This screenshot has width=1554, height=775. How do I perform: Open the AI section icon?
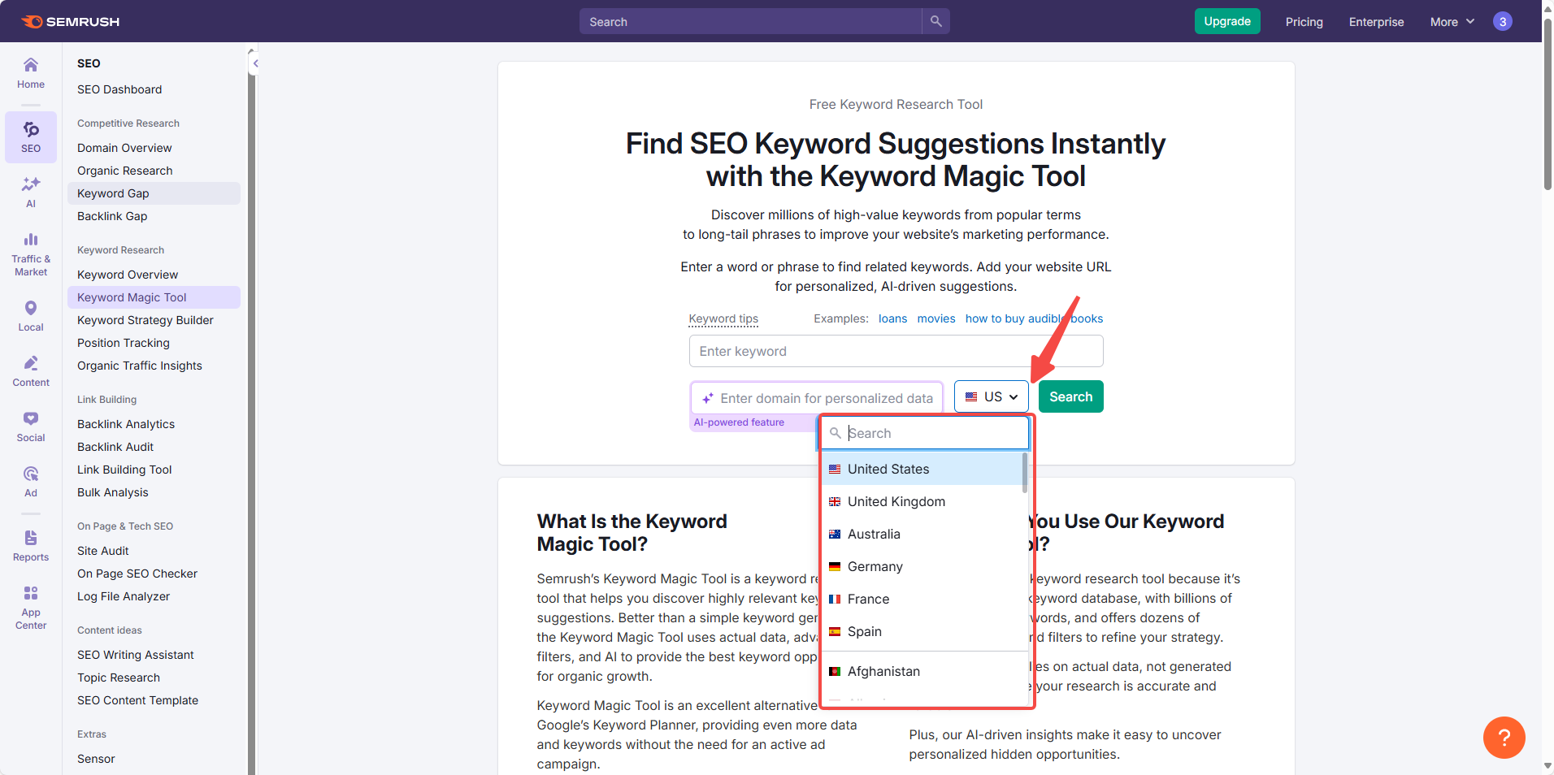[31, 192]
